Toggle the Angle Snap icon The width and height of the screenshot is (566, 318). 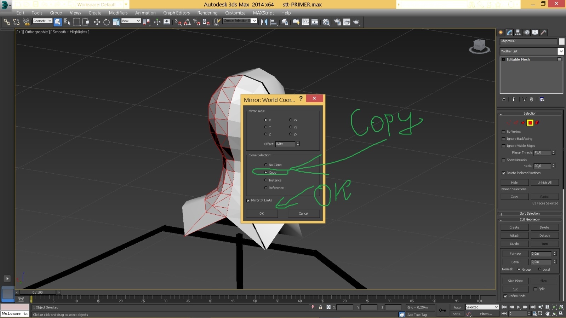188,22
